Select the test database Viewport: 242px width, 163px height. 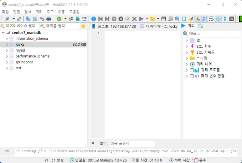click(x=18, y=68)
